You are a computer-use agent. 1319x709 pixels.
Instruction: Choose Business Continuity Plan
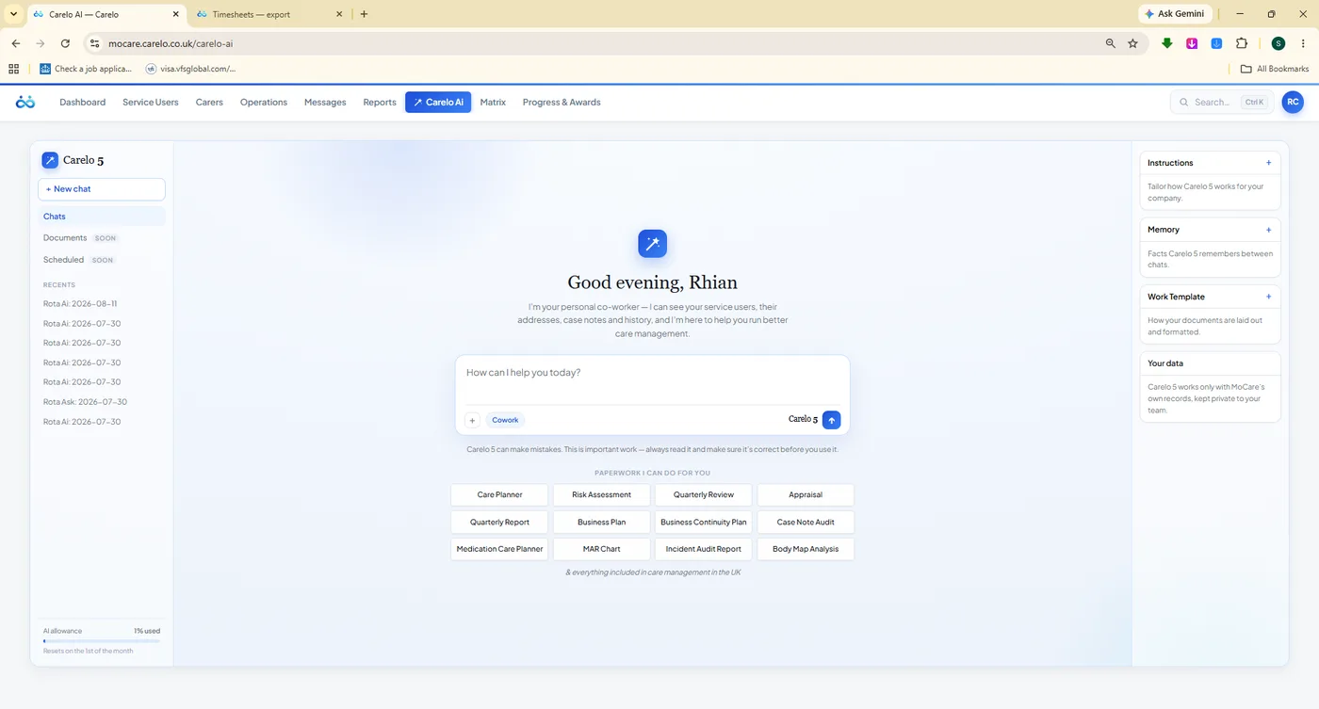tap(704, 522)
